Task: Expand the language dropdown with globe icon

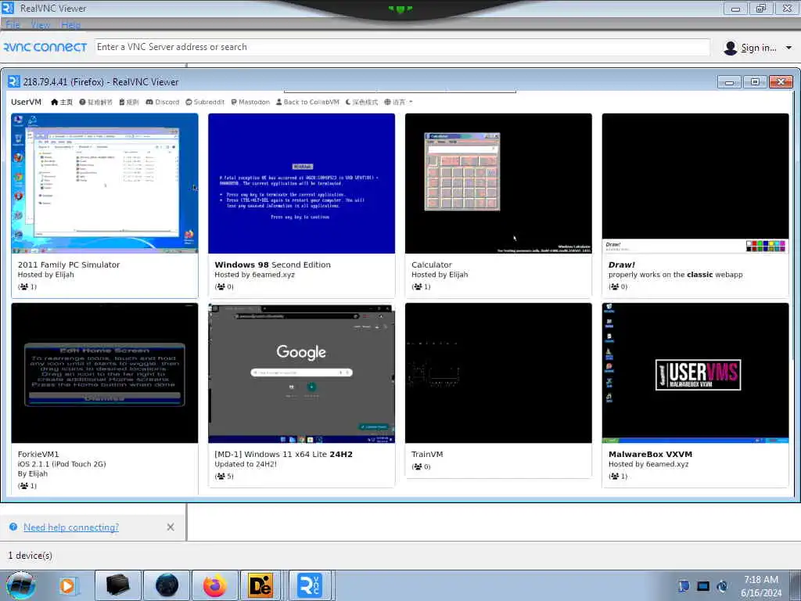Action: click(398, 103)
